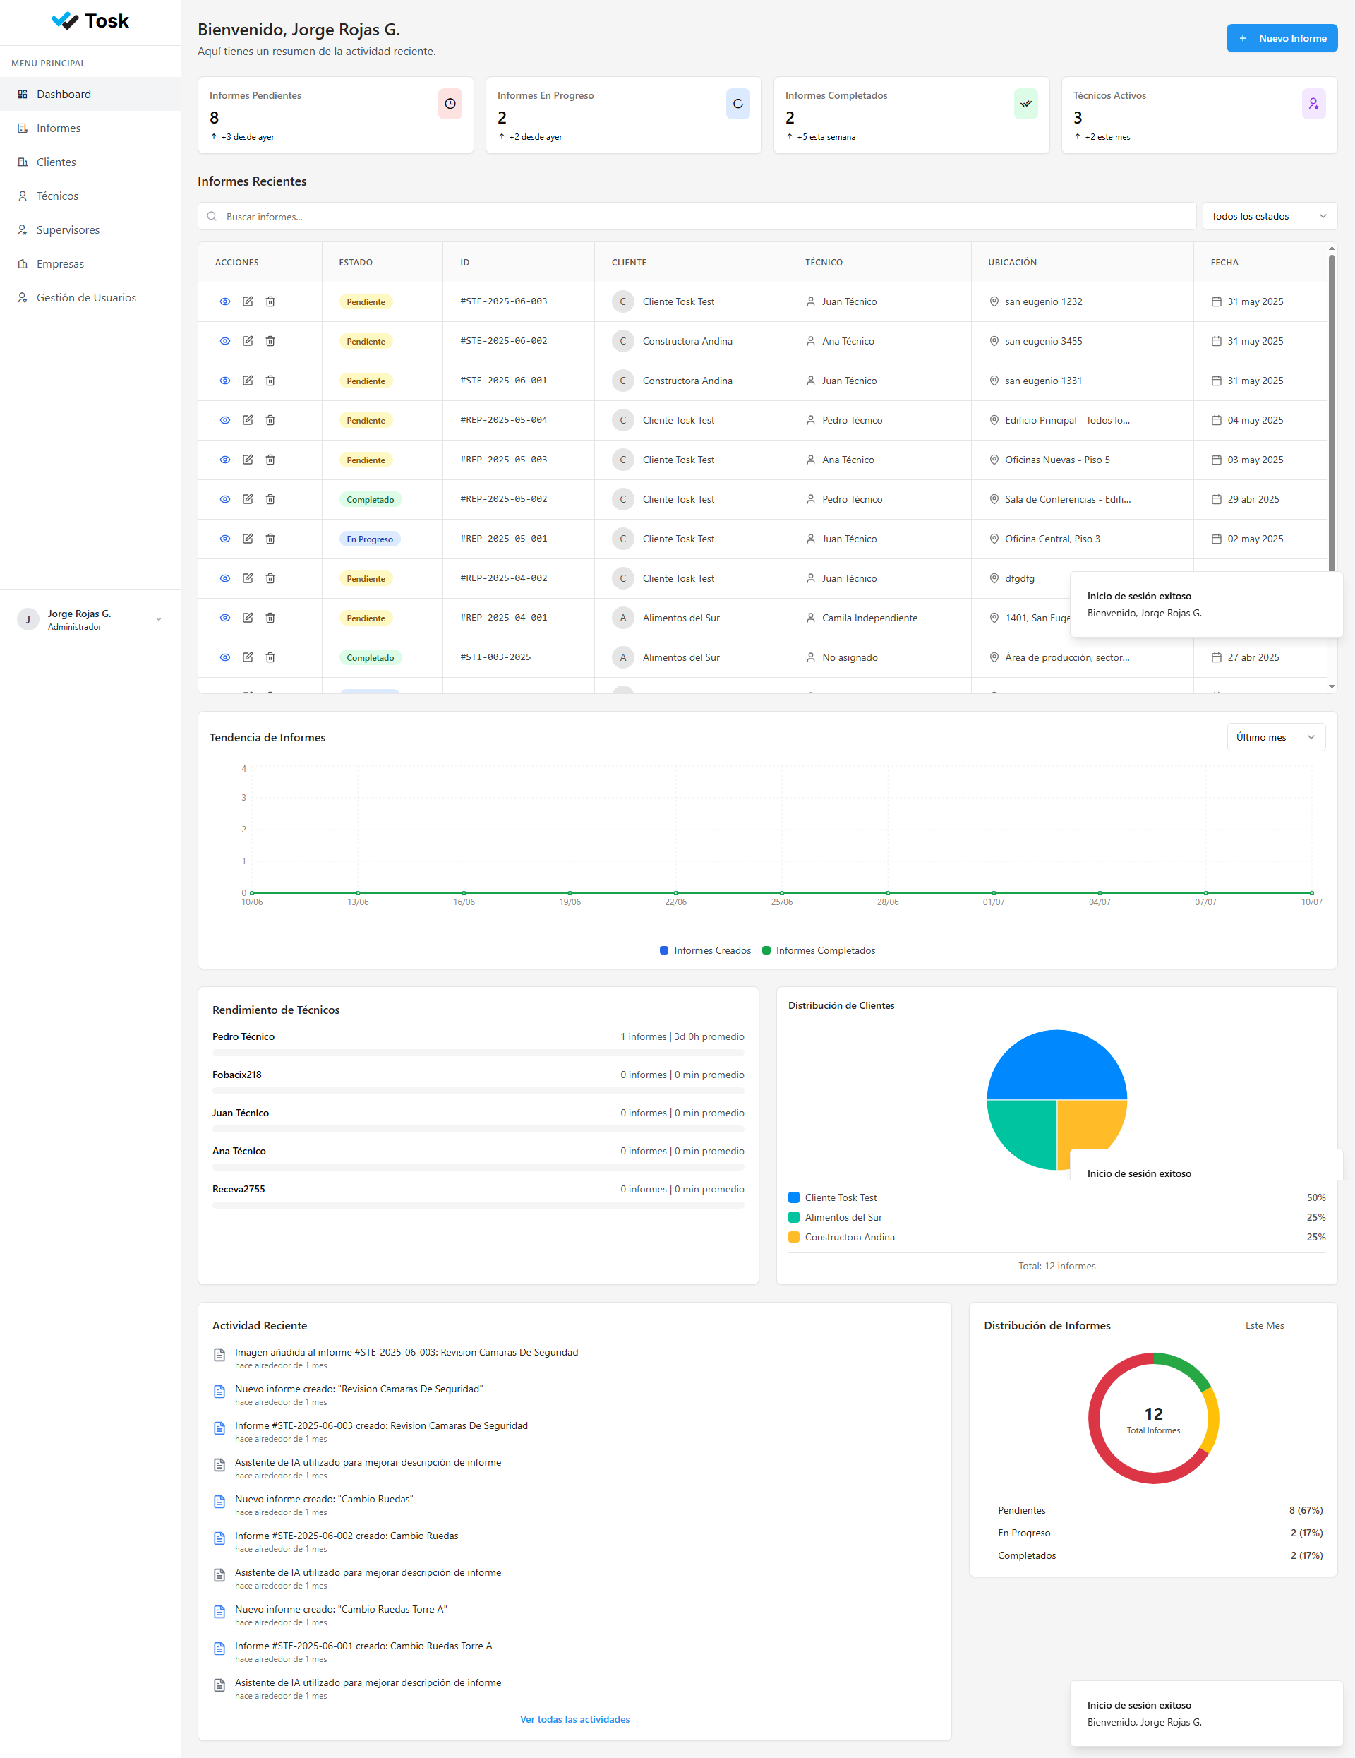Click the teal Alimentos del Sur legend swatch
The width and height of the screenshot is (1355, 1758).
pyautogui.click(x=793, y=1217)
